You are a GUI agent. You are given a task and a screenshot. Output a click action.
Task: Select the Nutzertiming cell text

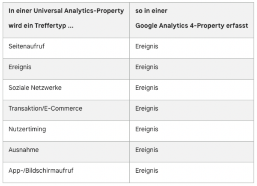[27, 129]
